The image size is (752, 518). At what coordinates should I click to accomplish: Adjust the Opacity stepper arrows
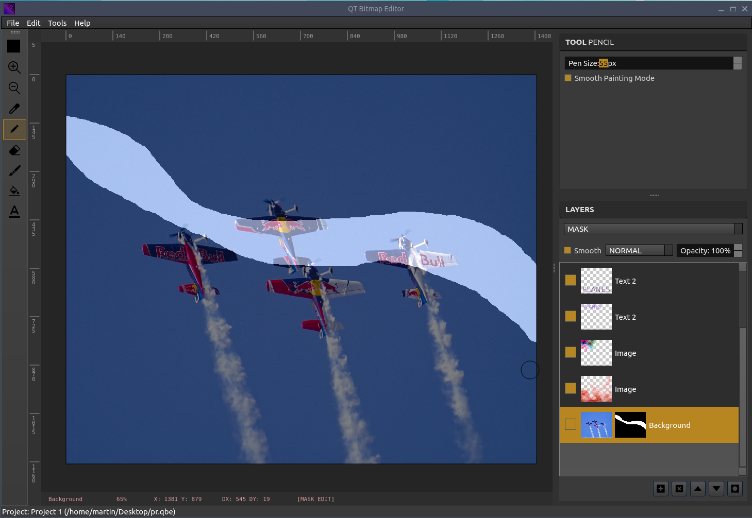click(x=738, y=251)
